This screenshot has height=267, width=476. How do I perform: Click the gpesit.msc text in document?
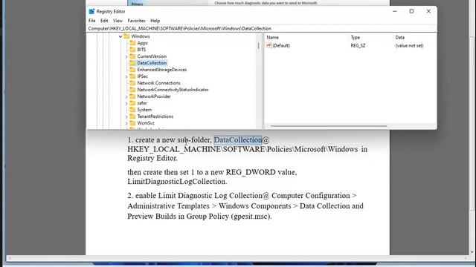click(251, 216)
